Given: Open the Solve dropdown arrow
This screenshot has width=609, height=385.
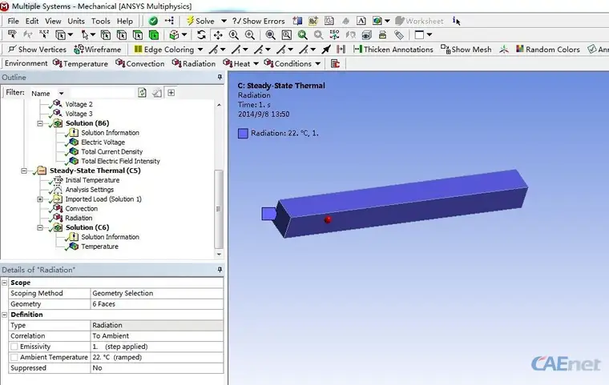Looking at the screenshot, I should point(224,21).
